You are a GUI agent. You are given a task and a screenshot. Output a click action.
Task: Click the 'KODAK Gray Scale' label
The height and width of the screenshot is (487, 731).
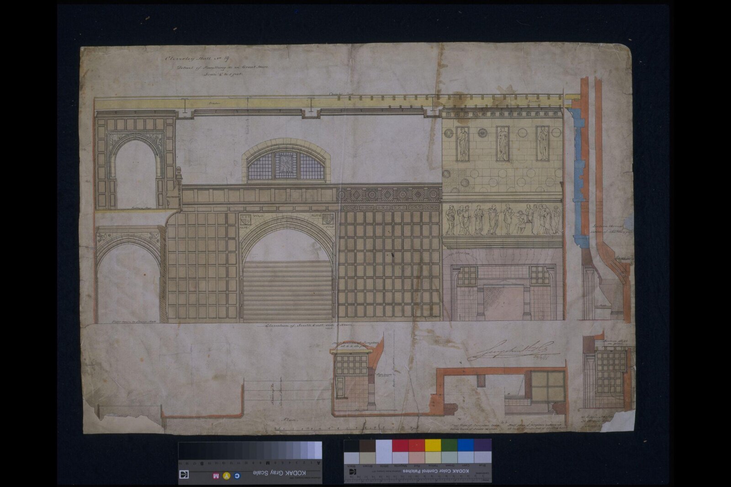click(279, 473)
